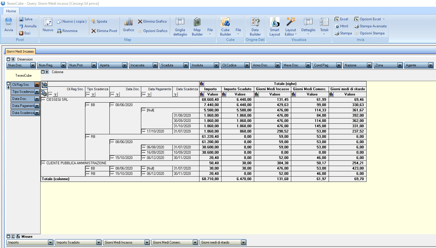Move the pivot with Sposta
This screenshot has height=248, width=436.
(99, 21)
